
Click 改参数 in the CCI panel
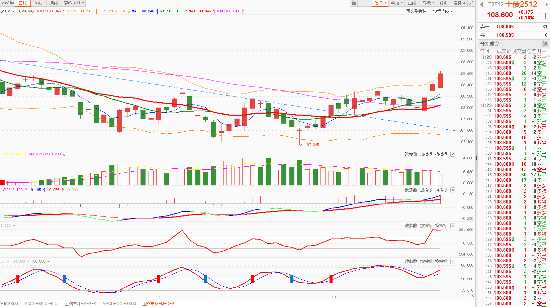[x=411, y=225]
